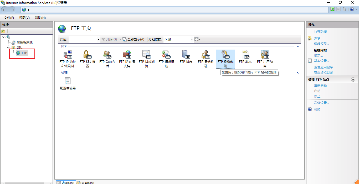The image size is (359, 184).
Task: Open the 帮助(H) menu
Action: click(40, 18)
